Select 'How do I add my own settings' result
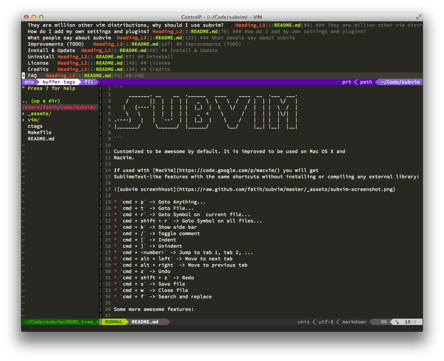This screenshot has width=444, height=361. click(x=222, y=32)
